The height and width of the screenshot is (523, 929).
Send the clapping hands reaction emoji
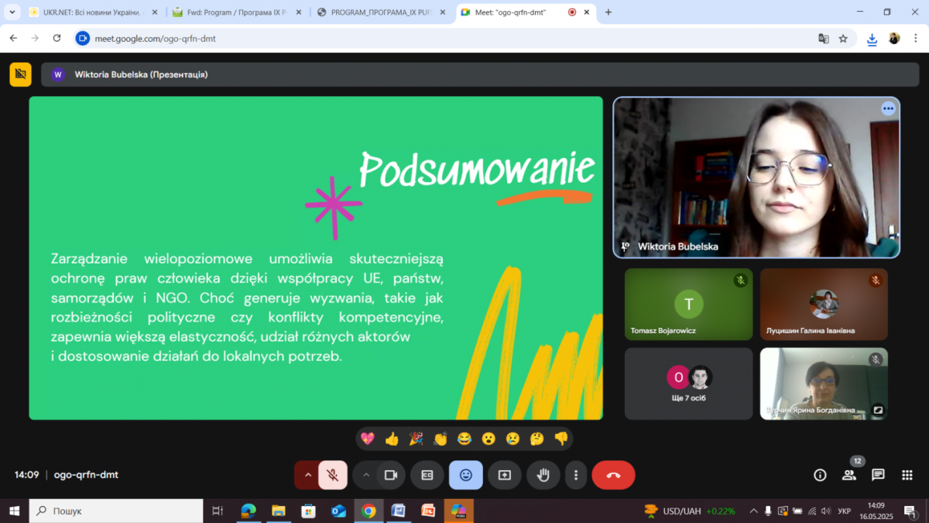441,439
